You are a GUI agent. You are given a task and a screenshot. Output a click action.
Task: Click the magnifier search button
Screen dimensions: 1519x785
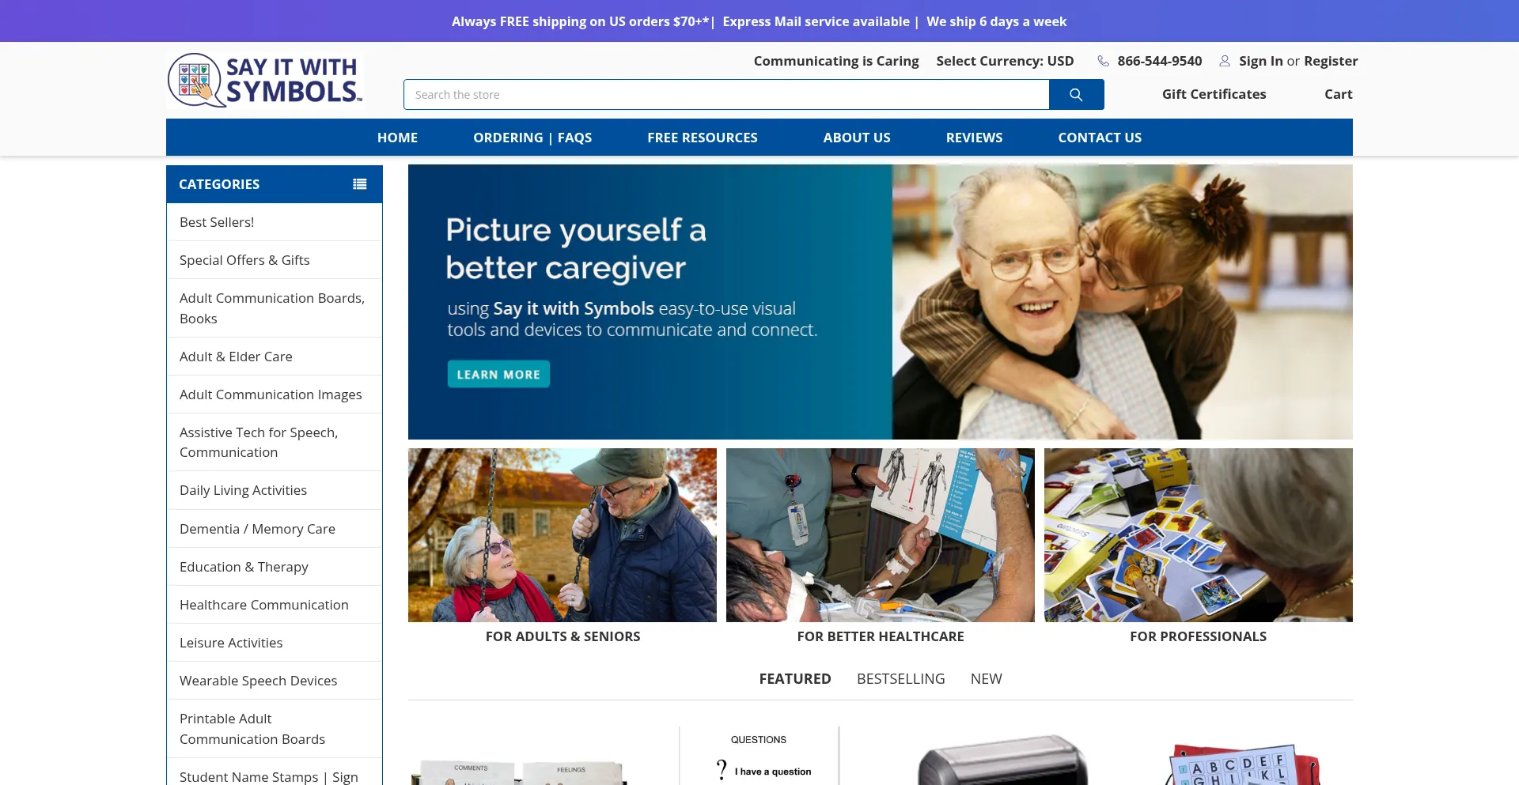1076,95
